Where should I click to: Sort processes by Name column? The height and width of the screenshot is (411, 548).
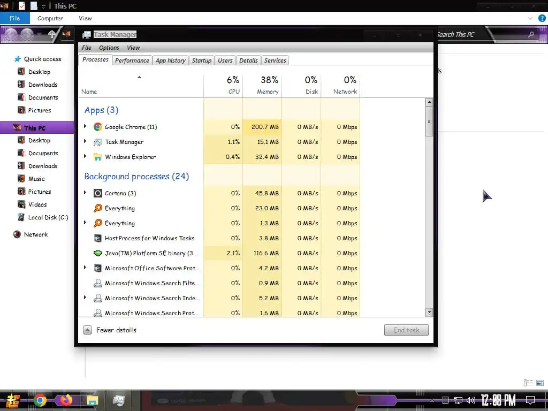click(x=141, y=85)
